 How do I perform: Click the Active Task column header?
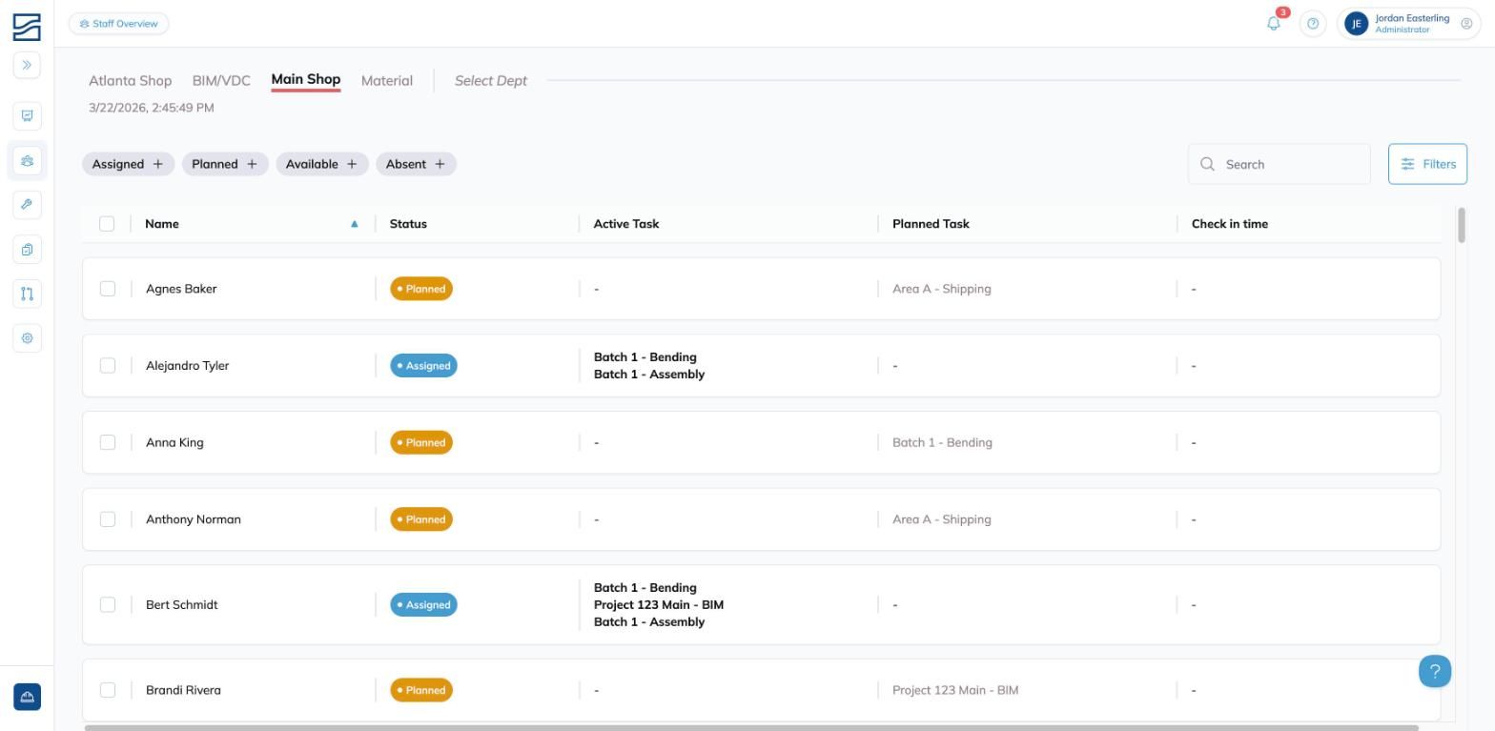tap(626, 224)
